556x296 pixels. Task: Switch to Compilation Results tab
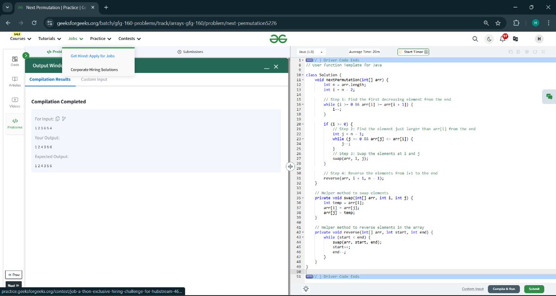[50, 79]
